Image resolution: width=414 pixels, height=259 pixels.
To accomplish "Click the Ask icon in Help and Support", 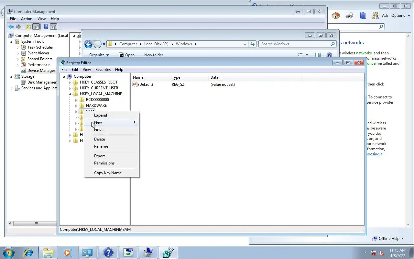I will click(x=376, y=16).
